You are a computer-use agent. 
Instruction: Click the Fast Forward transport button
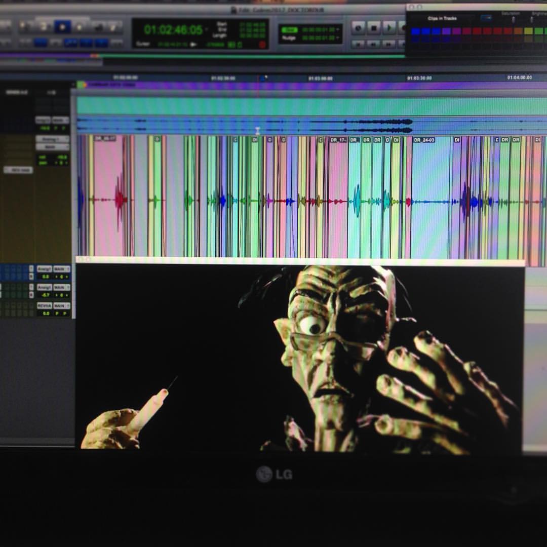[x=389, y=44]
